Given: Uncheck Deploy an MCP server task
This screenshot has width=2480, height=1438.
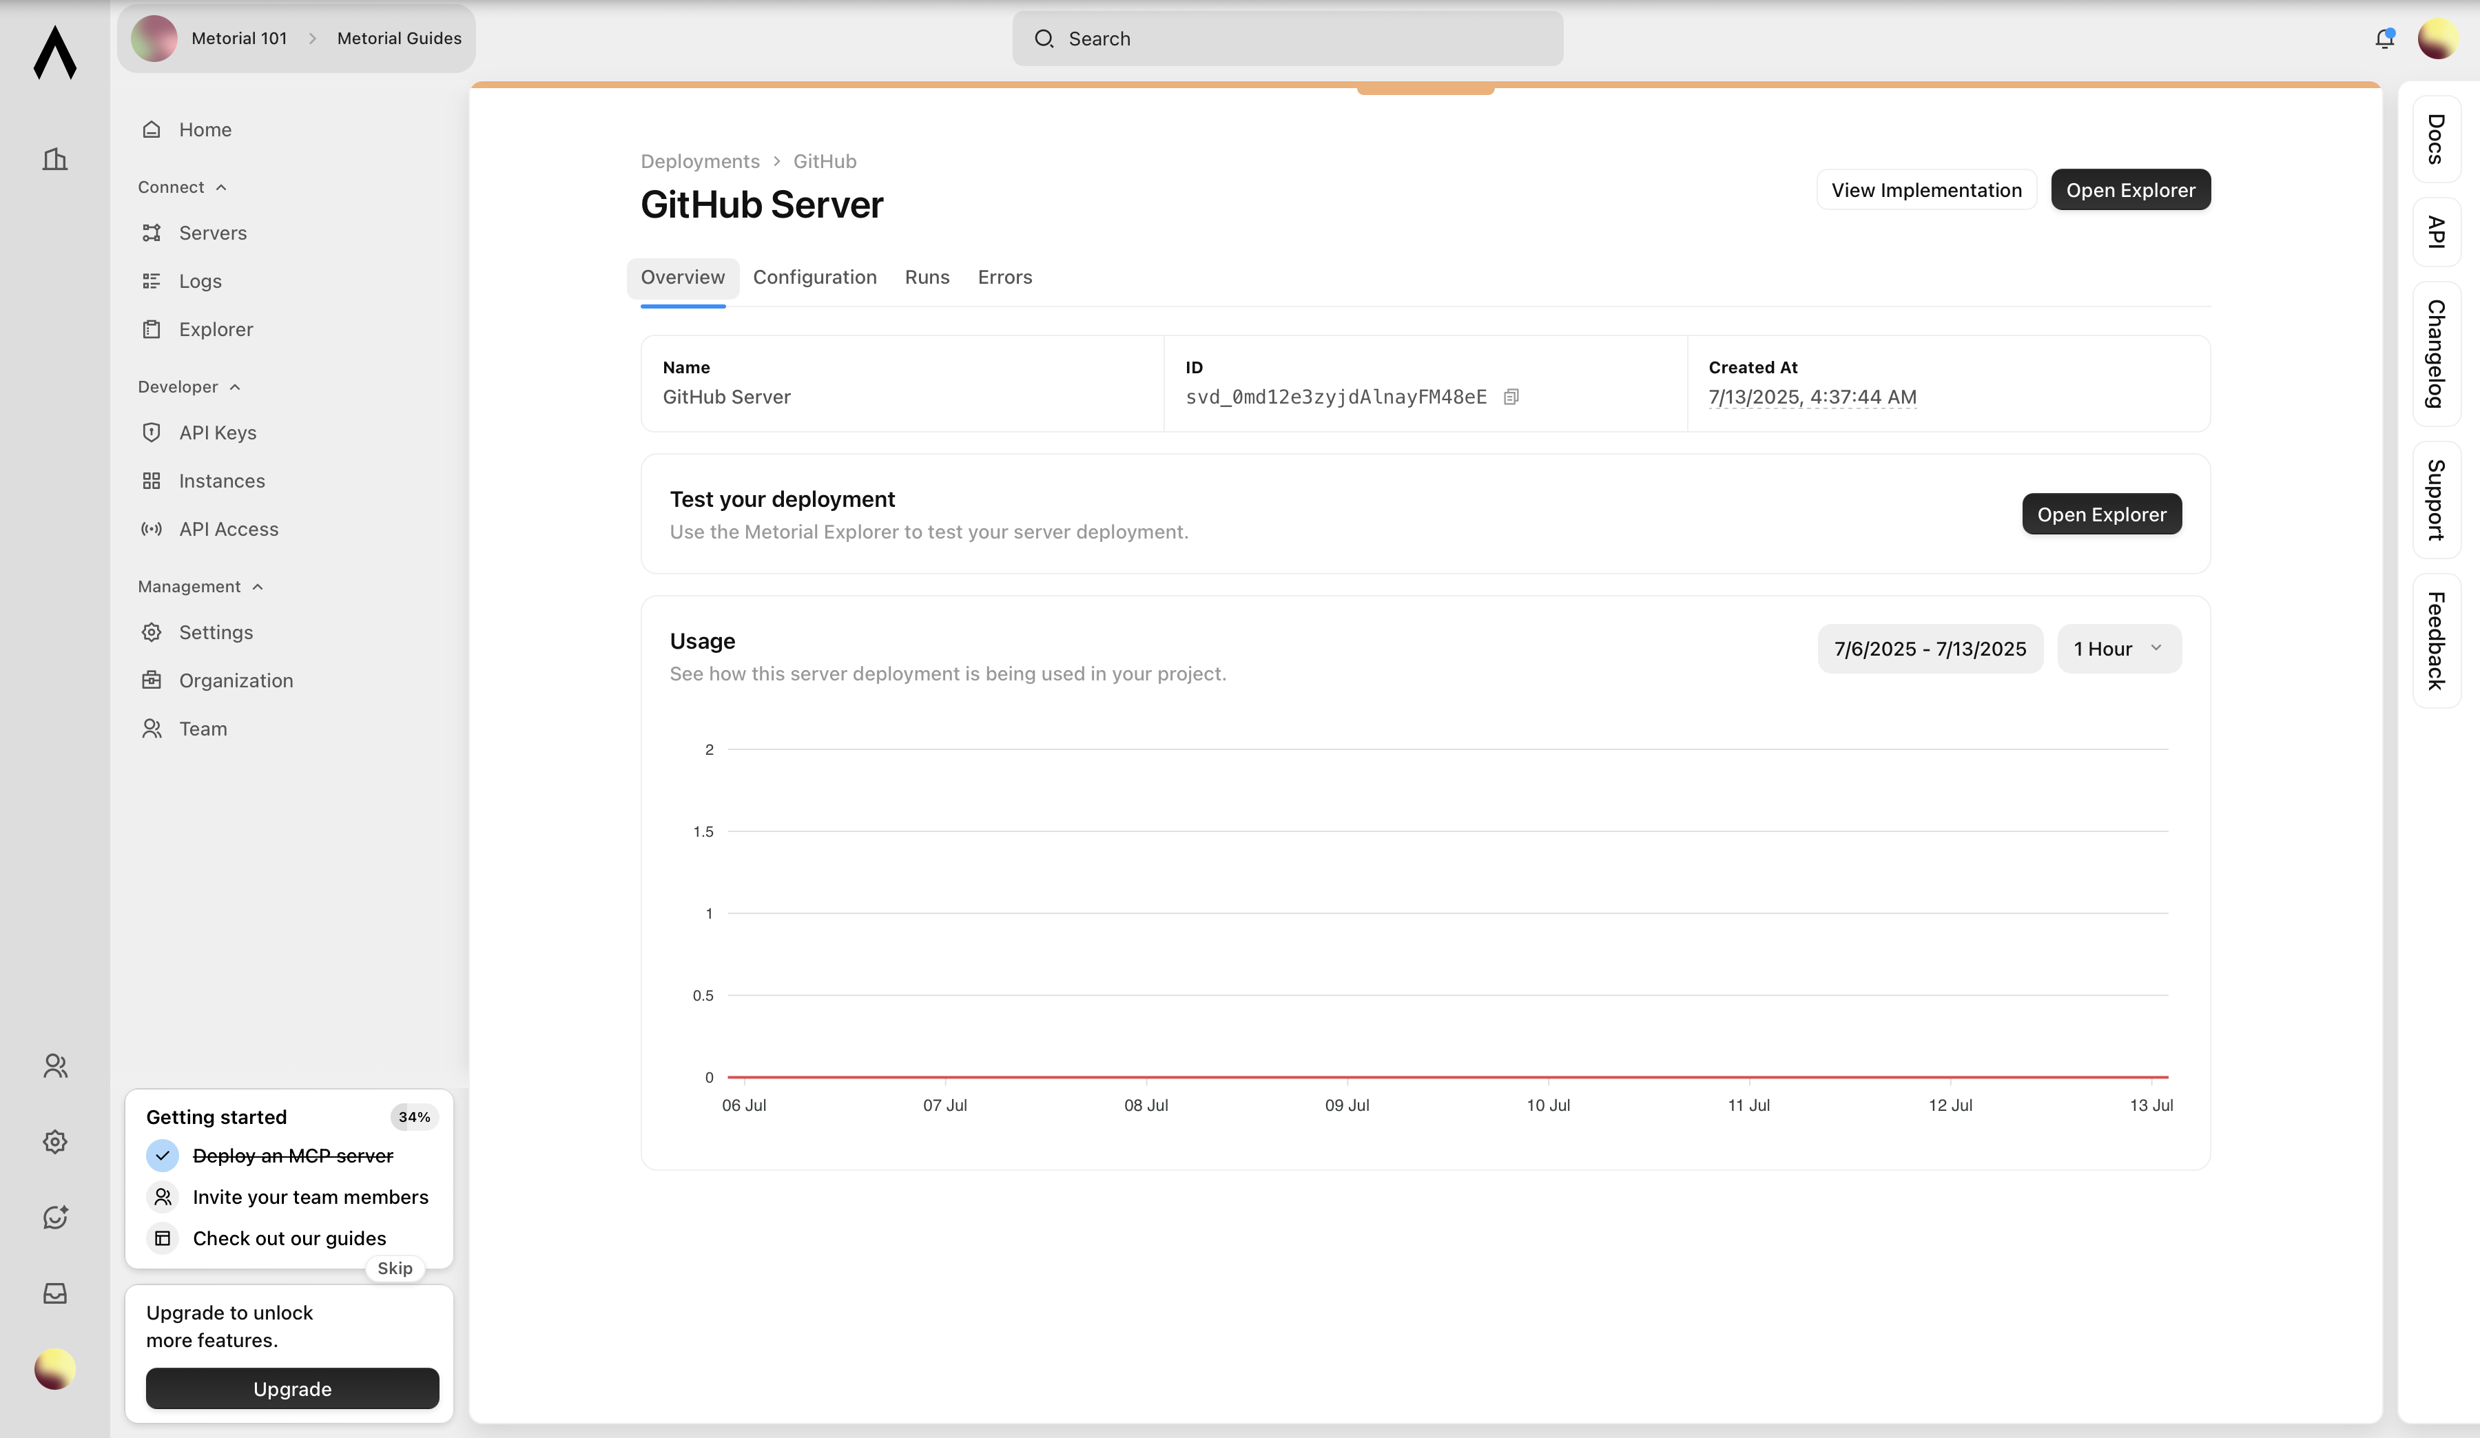Looking at the screenshot, I should click(163, 1156).
